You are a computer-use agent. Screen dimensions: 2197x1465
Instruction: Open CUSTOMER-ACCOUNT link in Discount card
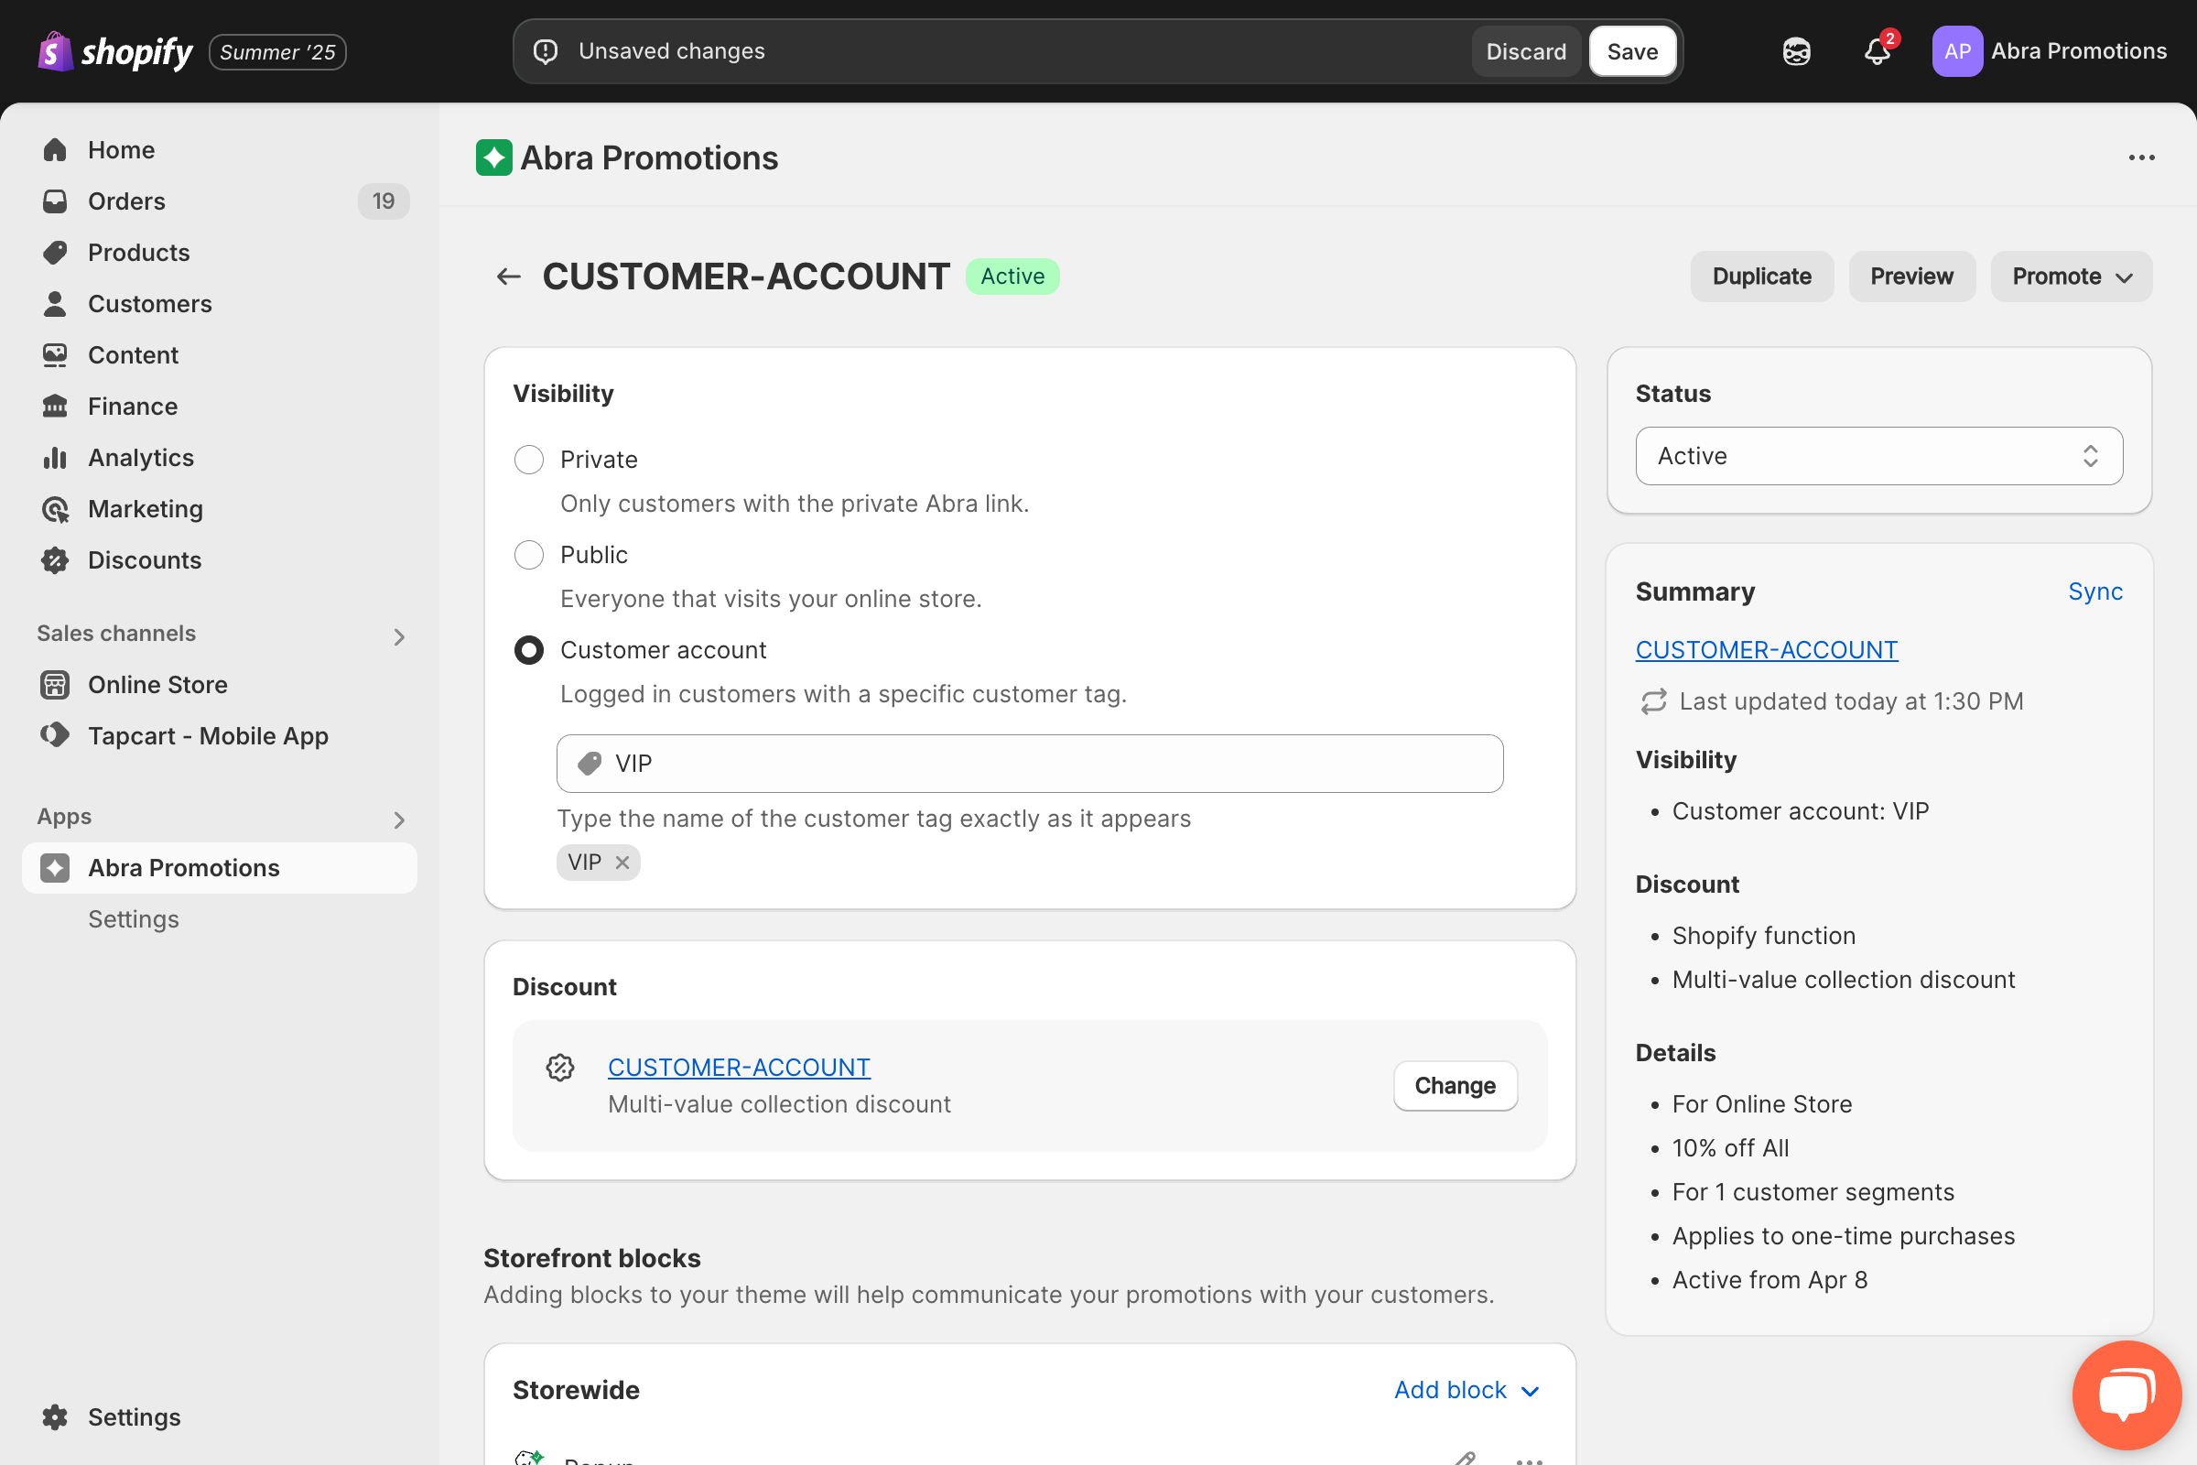[x=739, y=1067]
